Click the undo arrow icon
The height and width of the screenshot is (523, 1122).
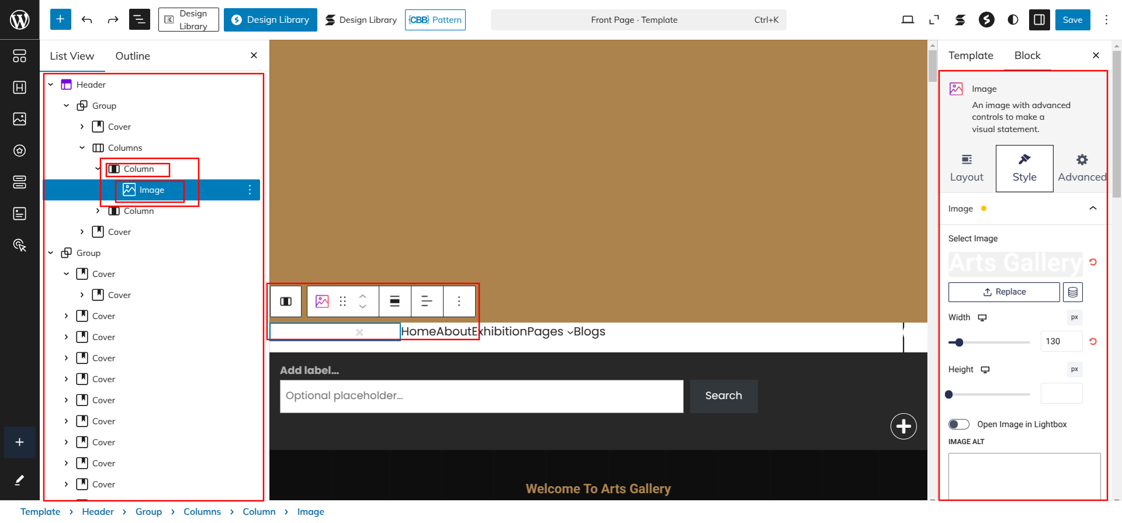(87, 20)
